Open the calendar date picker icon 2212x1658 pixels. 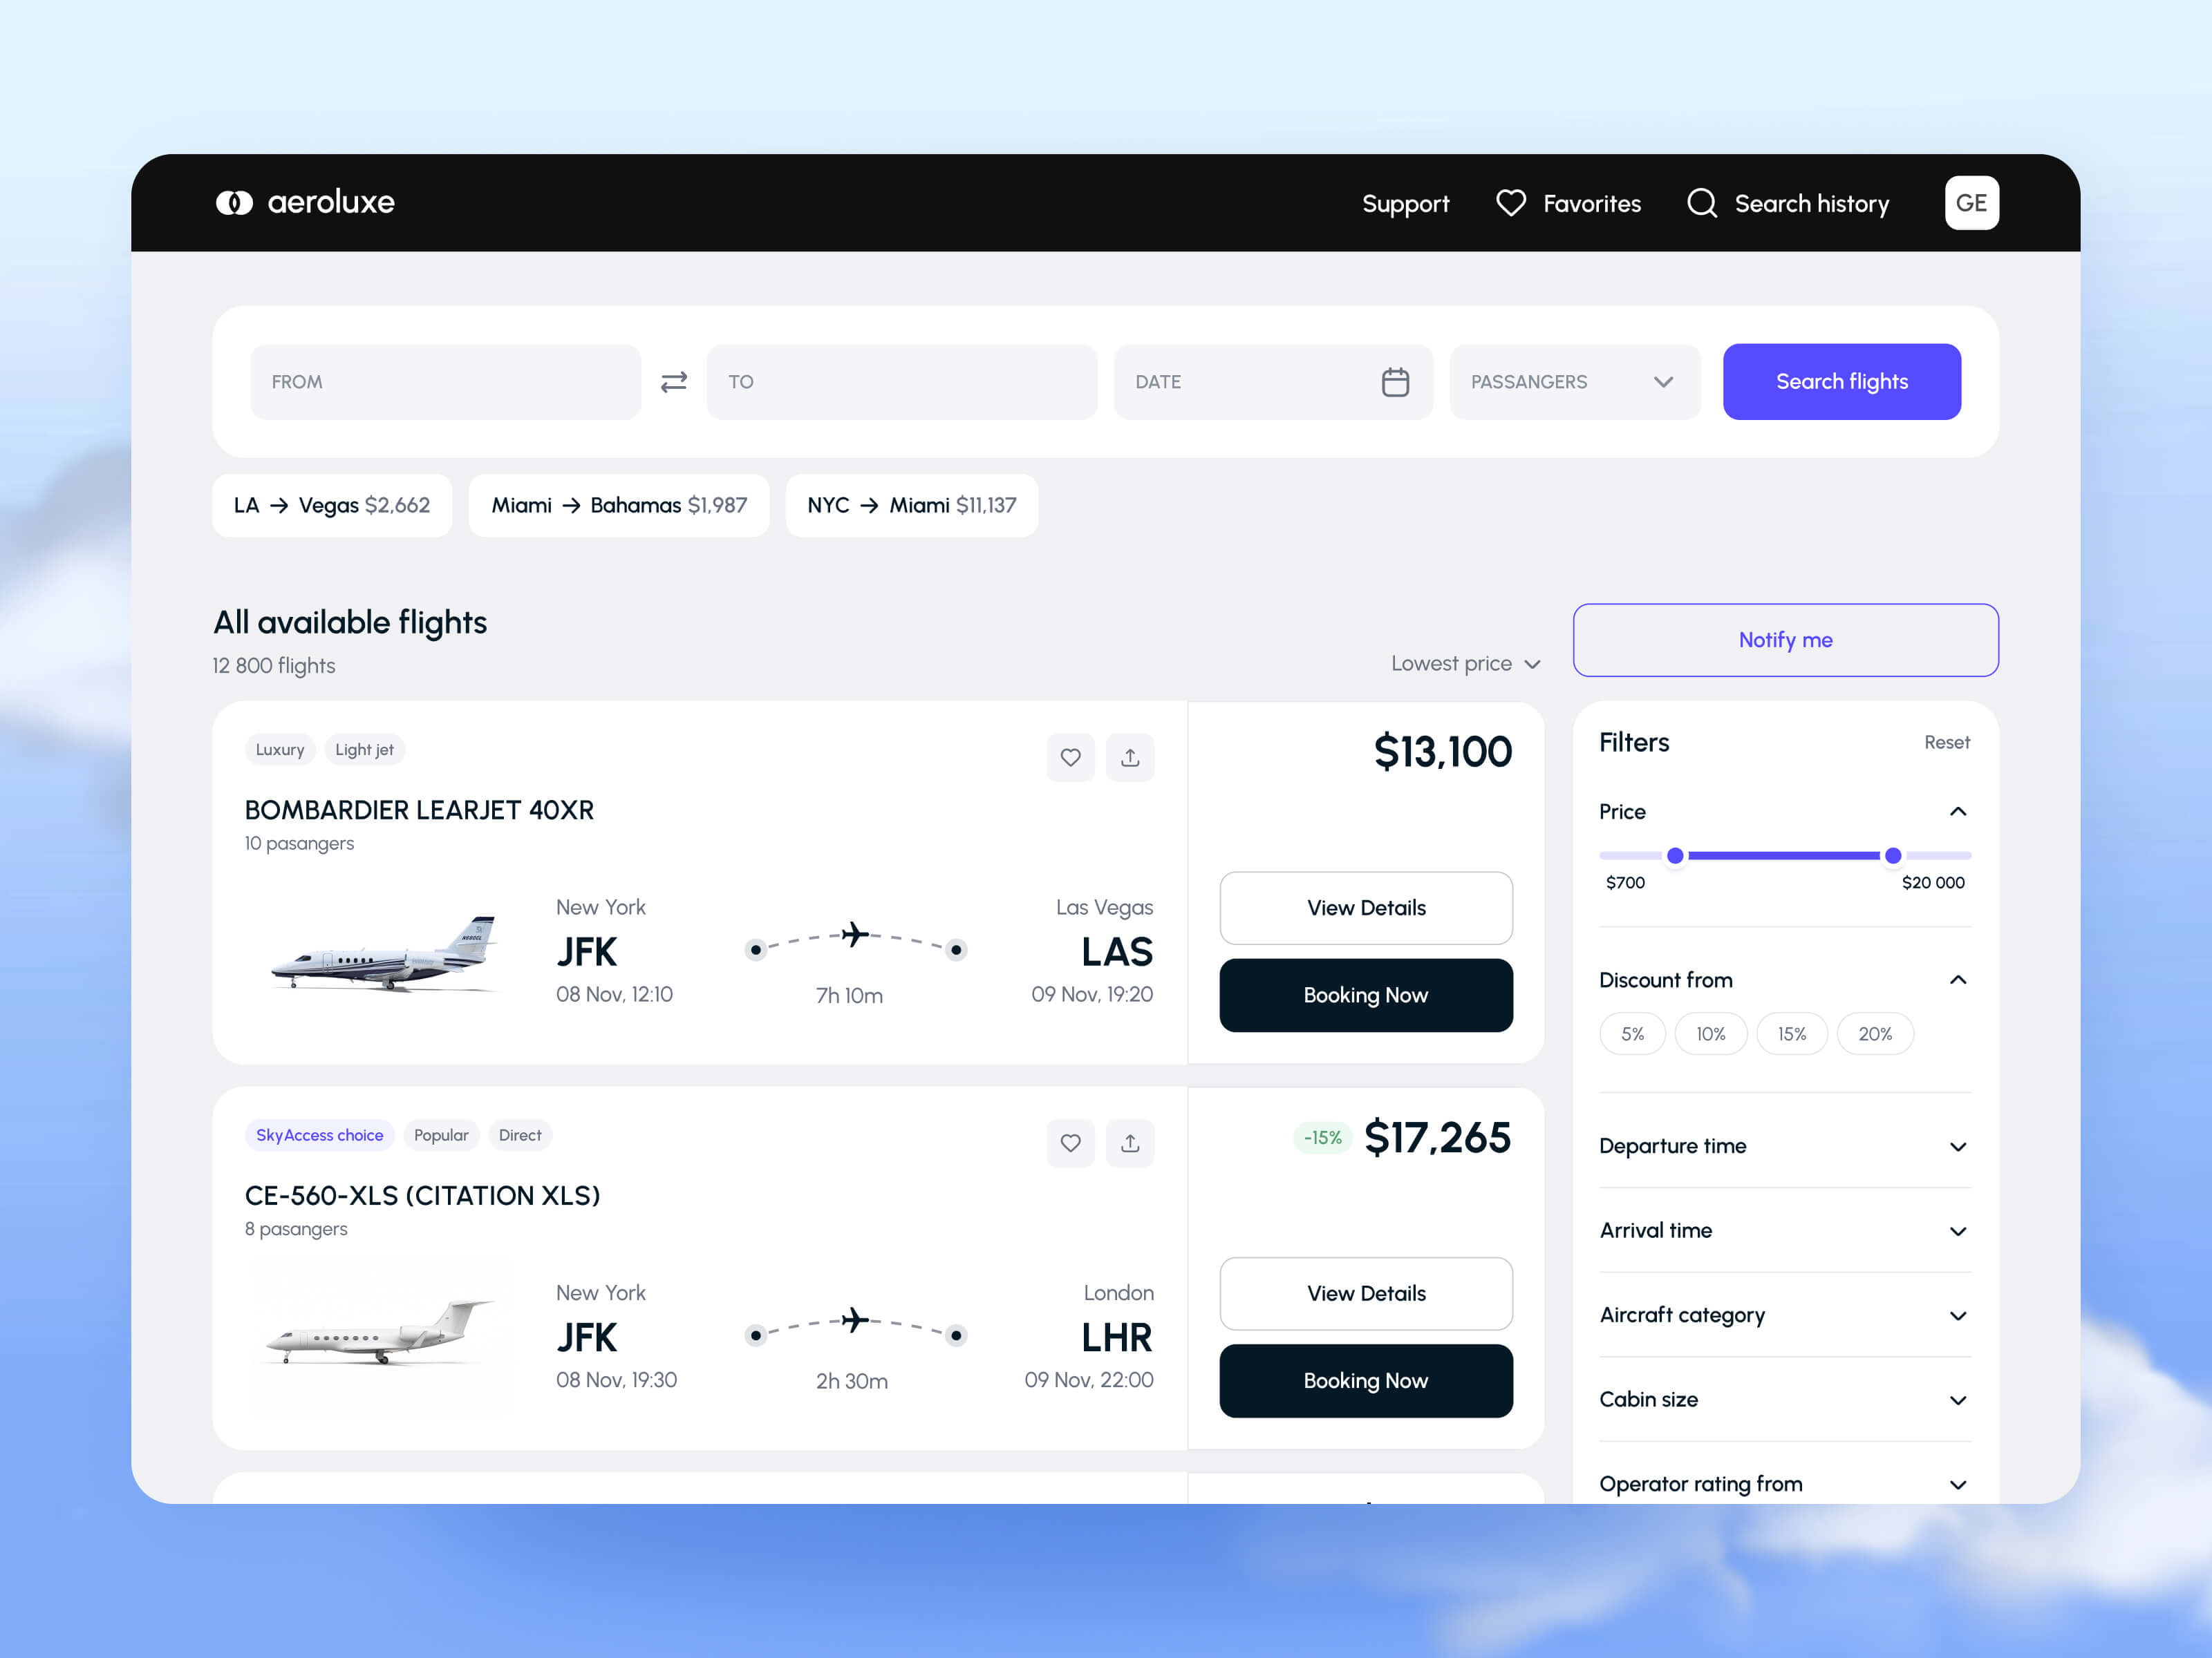(x=1395, y=382)
